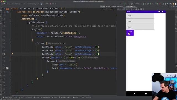Click the red Stop icon in toolbar
Viewport: 177px width, 100px height.
click(160, 4)
